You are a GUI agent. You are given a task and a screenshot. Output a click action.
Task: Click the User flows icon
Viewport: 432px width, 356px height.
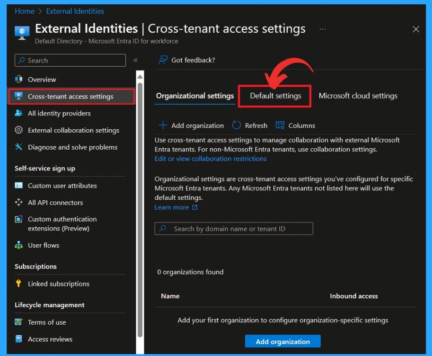click(x=19, y=245)
